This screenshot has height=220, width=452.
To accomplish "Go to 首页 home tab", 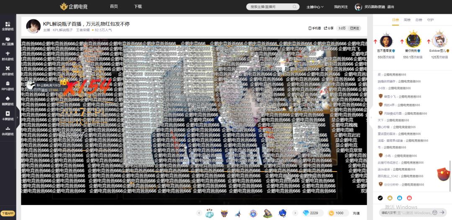I will click(114, 6).
